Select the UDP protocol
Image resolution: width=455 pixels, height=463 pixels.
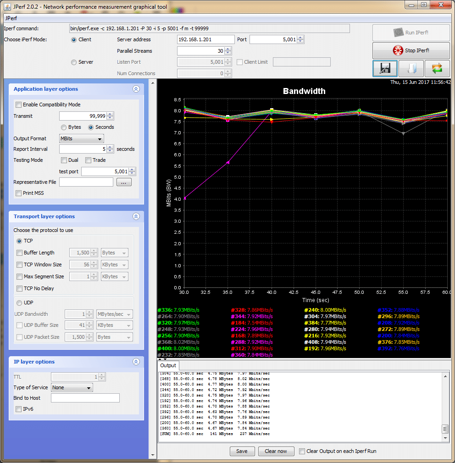18,303
